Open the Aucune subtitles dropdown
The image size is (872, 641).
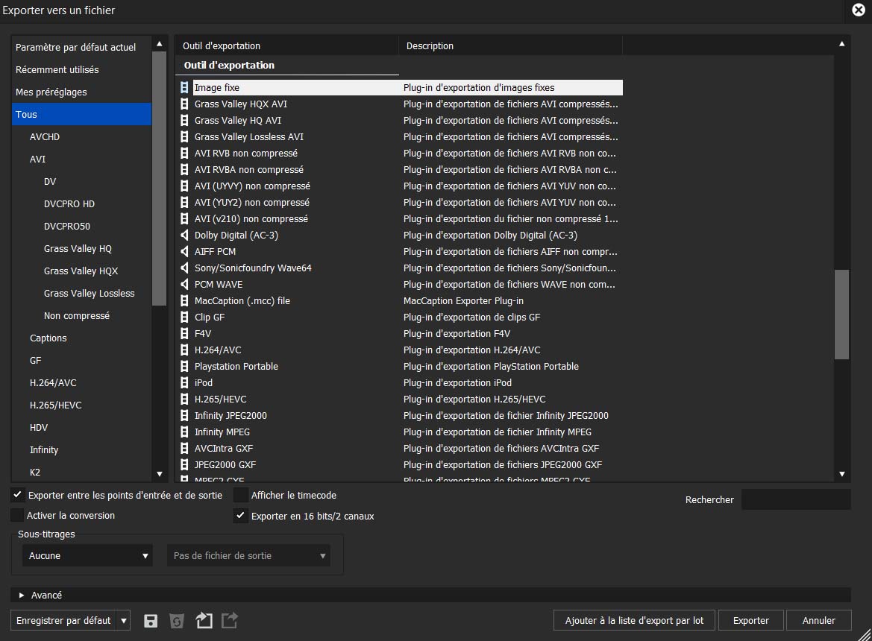point(87,555)
